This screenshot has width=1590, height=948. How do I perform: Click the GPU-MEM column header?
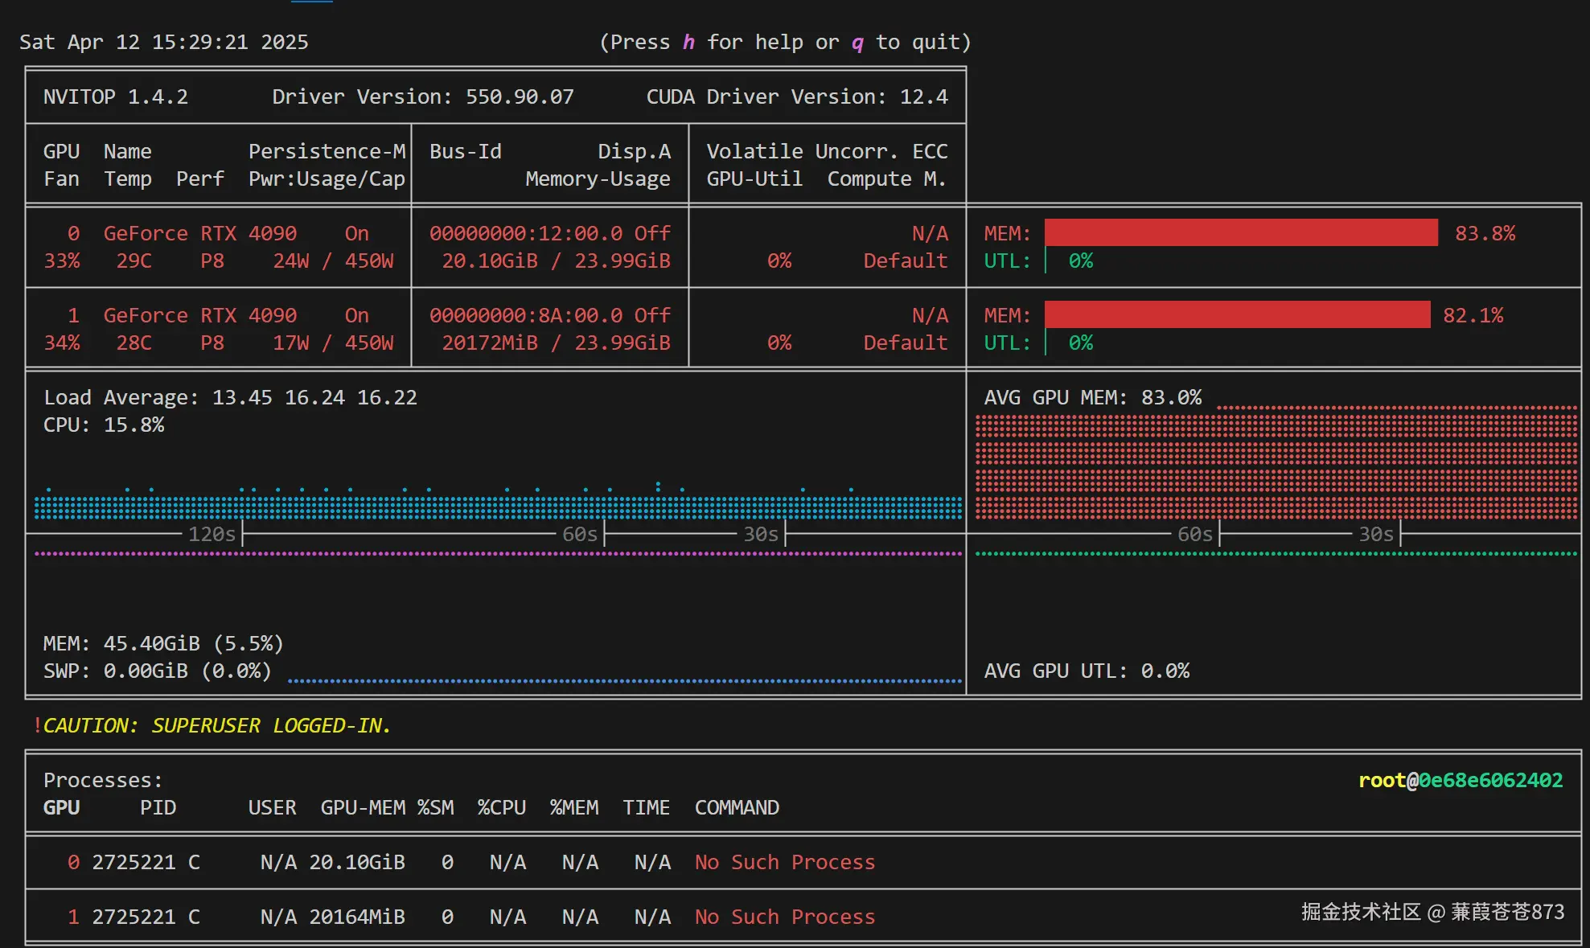coord(363,807)
